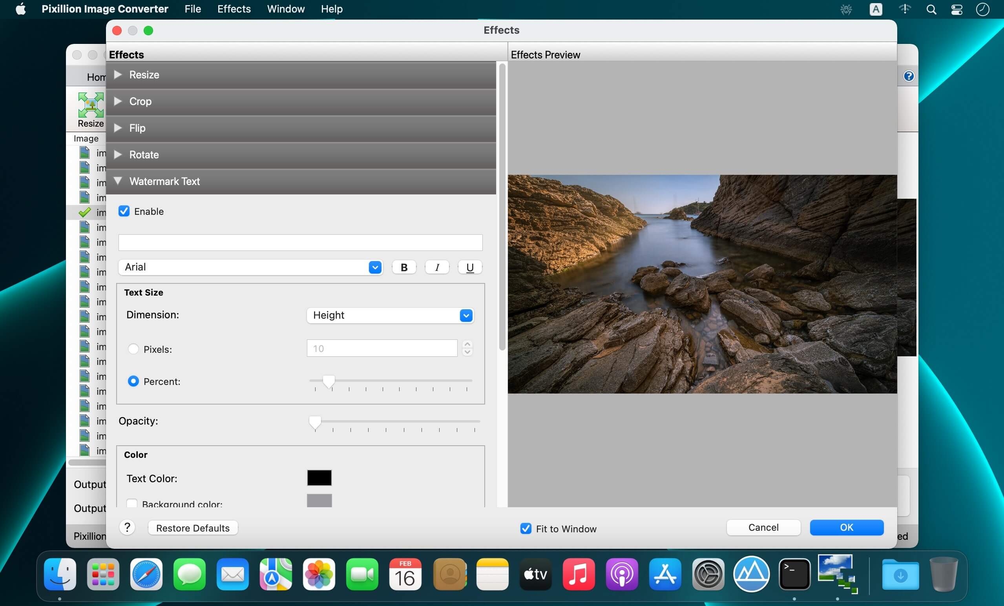The image size is (1004, 606).
Task: Open the Arial font dropdown
Action: (250, 267)
